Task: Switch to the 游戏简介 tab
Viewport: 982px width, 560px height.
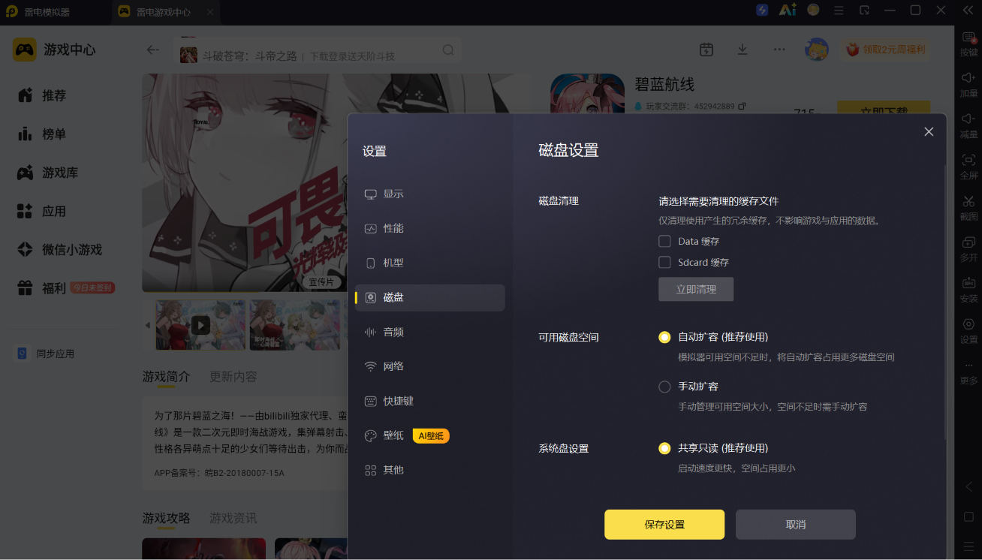Action: pos(166,376)
